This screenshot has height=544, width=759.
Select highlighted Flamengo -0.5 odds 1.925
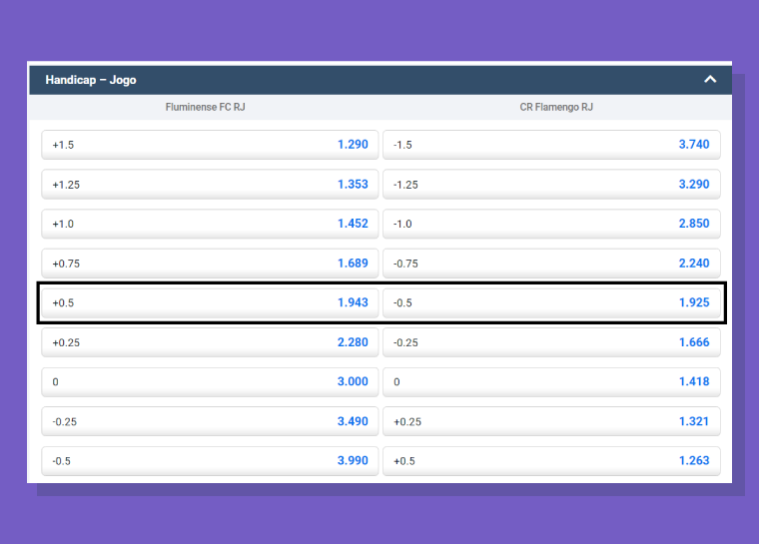(551, 303)
